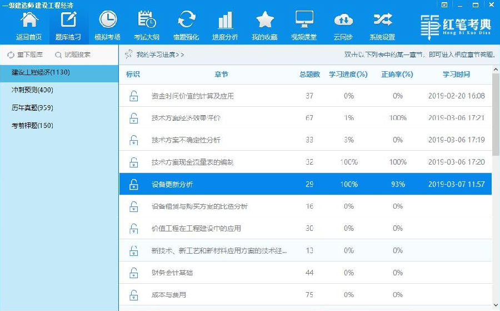Select chapter 设备租赁与购买方案的比选分析
This screenshot has height=311, width=500.
[199, 206]
